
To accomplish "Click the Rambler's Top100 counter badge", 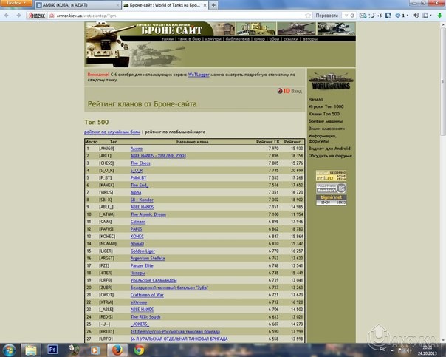I will tap(331, 188).
